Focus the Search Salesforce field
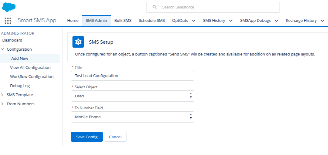Image resolution: width=328 pixels, height=155 pixels. (x=213, y=7)
